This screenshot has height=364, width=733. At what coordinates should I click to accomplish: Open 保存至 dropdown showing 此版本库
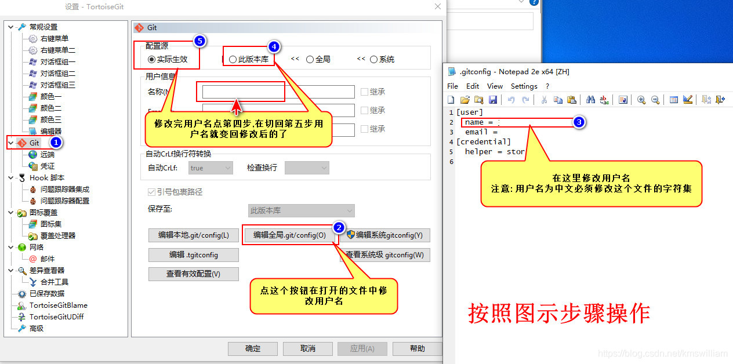pos(302,210)
